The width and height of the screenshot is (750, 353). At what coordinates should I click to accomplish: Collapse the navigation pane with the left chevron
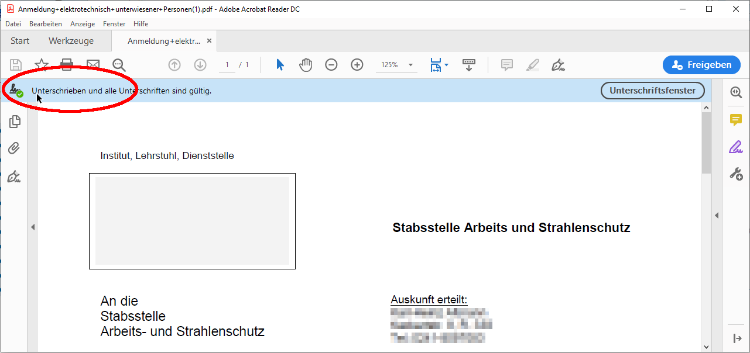tap(33, 227)
